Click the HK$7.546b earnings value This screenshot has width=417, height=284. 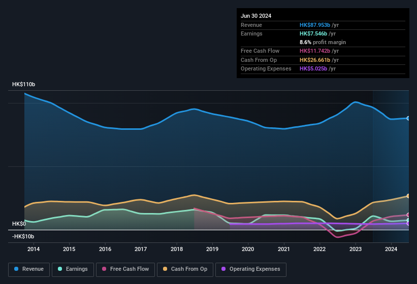click(x=313, y=33)
